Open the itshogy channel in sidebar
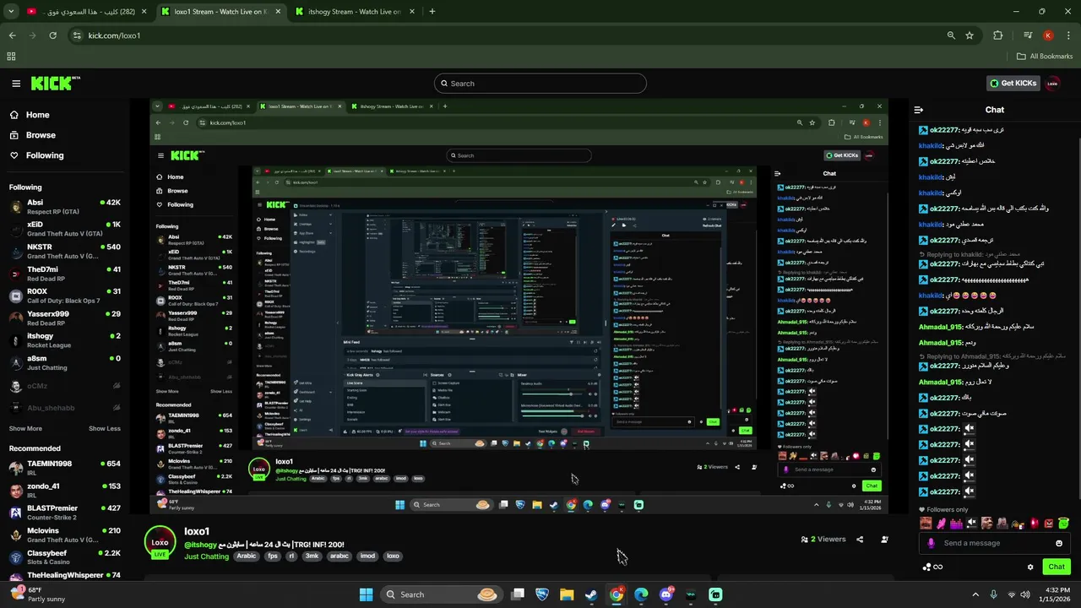 (64, 340)
